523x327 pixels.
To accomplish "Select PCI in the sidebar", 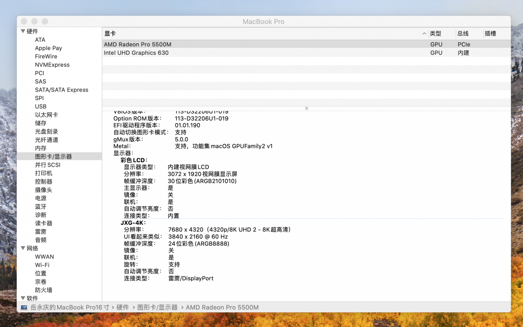I will (x=40, y=73).
